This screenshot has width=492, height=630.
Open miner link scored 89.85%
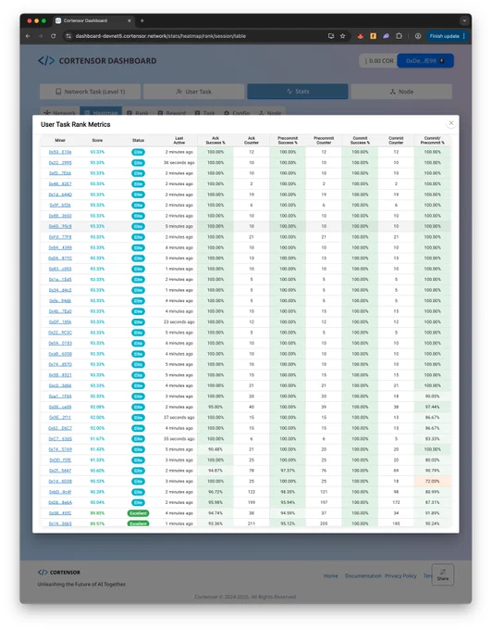(60, 513)
